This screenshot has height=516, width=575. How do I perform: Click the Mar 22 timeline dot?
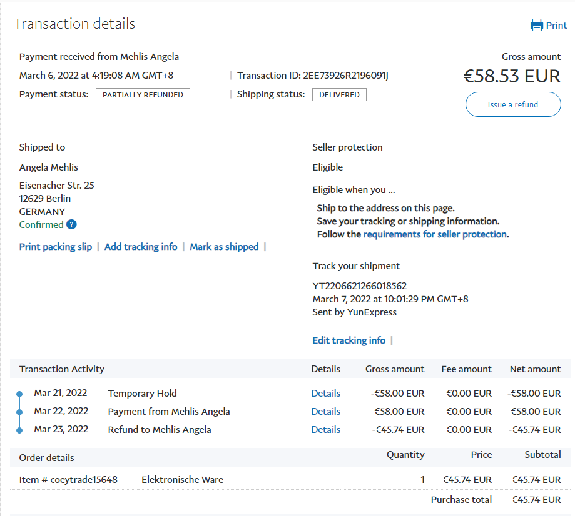[19, 412]
